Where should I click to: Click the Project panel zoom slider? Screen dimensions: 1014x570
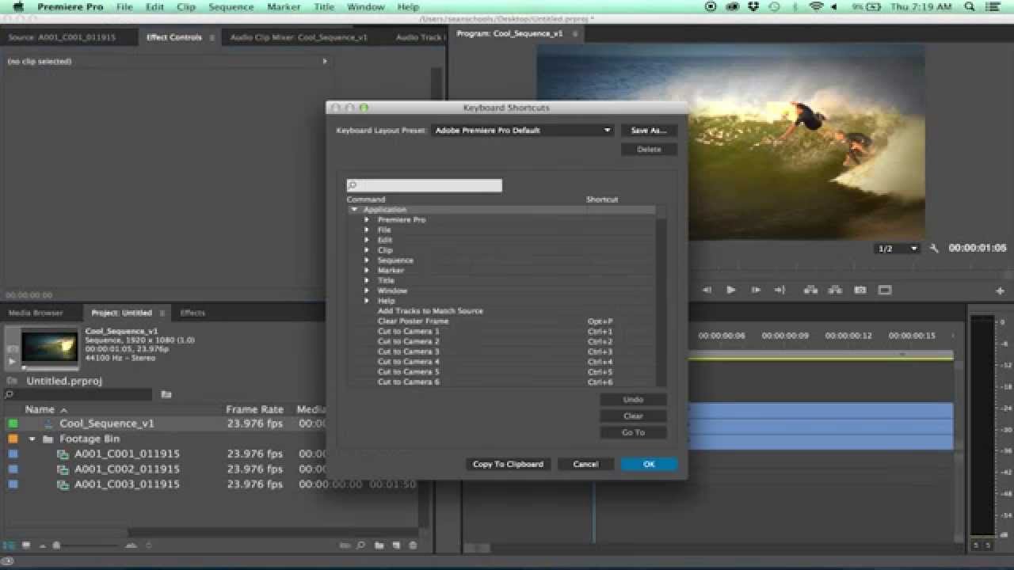coord(56,545)
